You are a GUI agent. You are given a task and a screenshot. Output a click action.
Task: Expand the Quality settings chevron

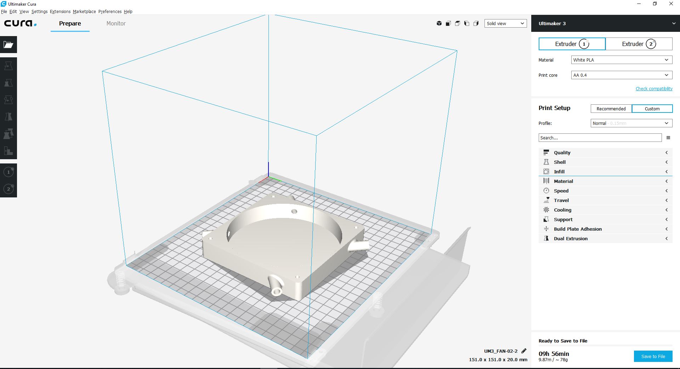[x=667, y=152]
